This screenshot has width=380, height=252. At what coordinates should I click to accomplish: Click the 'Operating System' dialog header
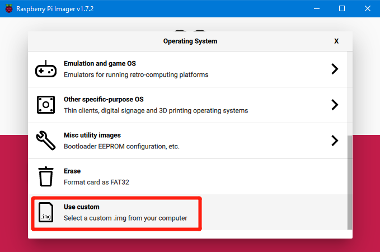190,41
